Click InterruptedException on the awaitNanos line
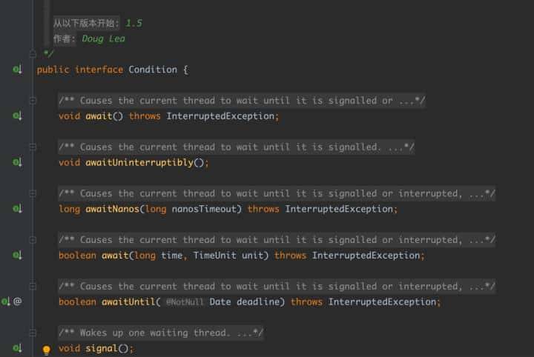Screen dimensions: 534x357 click(x=340, y=209)
